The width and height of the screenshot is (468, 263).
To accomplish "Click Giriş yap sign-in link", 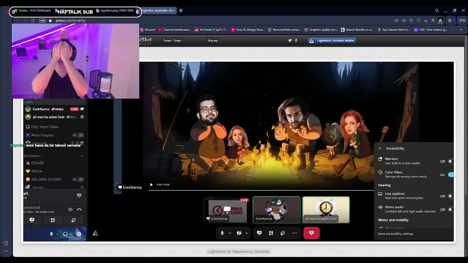I will click(213, 41).
